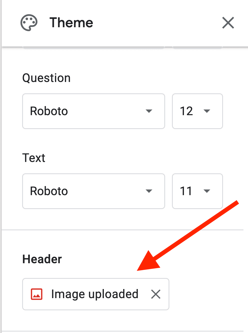Click the partially hidden size dropdown above Question
Screen dimensions: 248x333
tap(197, 47)
